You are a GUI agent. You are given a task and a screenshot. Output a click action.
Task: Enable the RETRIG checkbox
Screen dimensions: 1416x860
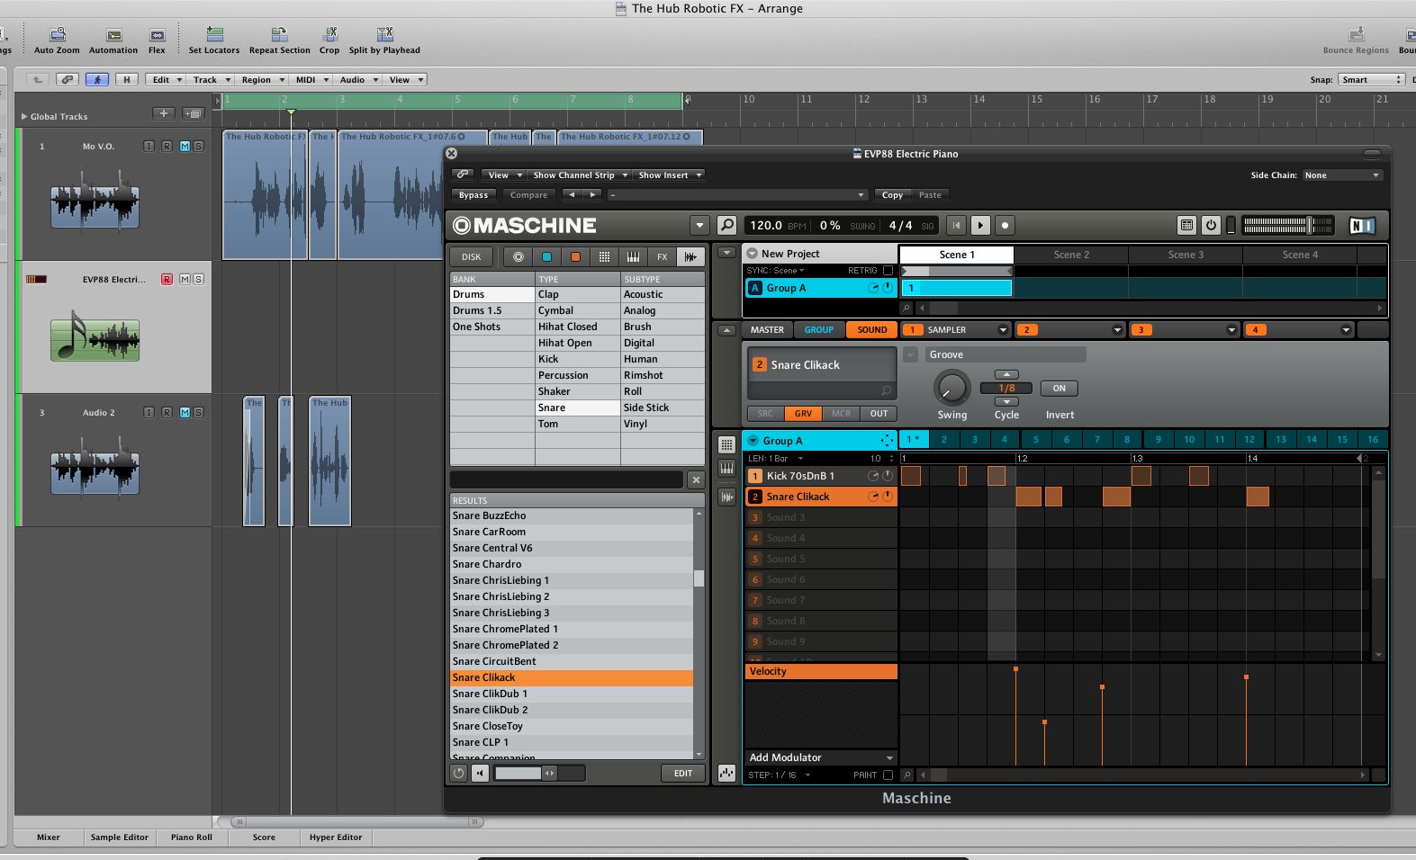888,270
